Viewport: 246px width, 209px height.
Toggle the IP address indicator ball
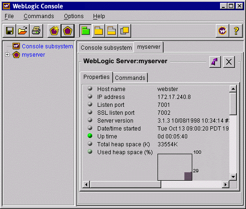(x=90, y=96)
